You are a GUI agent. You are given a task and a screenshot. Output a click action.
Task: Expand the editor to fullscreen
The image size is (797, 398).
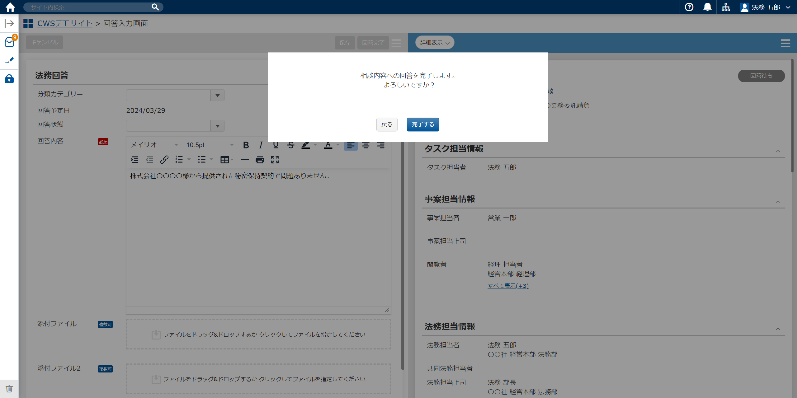(x=275, y=160)
